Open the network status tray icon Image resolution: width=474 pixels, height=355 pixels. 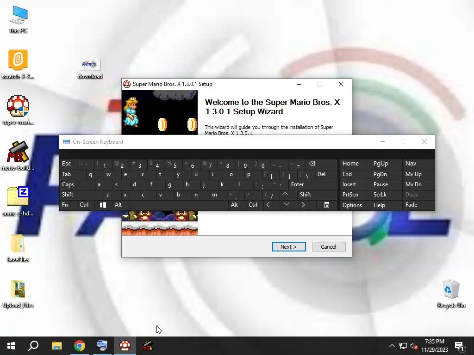(x=403, y=346)
